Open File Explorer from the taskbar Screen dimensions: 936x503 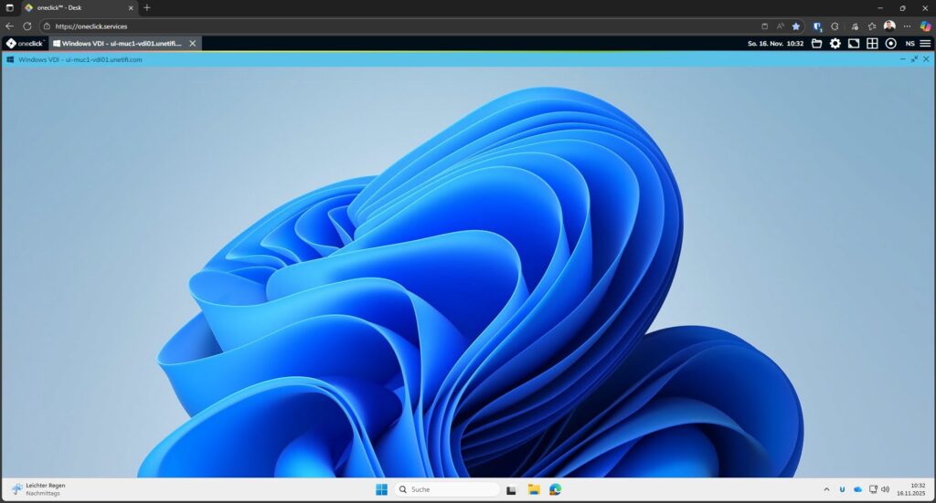pyautogui.click(x=534, y=489)
